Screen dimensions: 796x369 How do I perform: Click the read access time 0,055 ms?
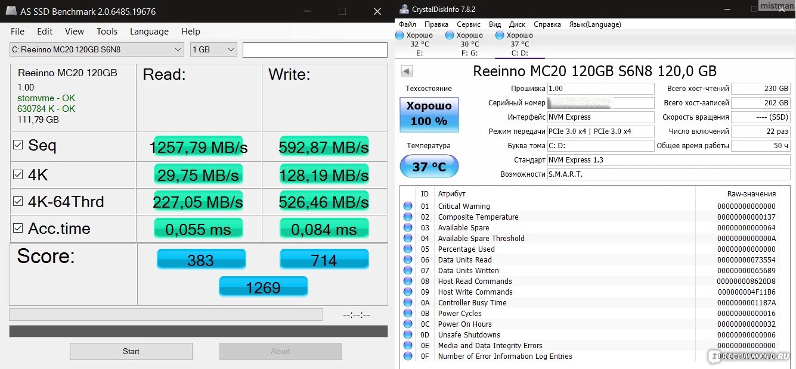199,229
